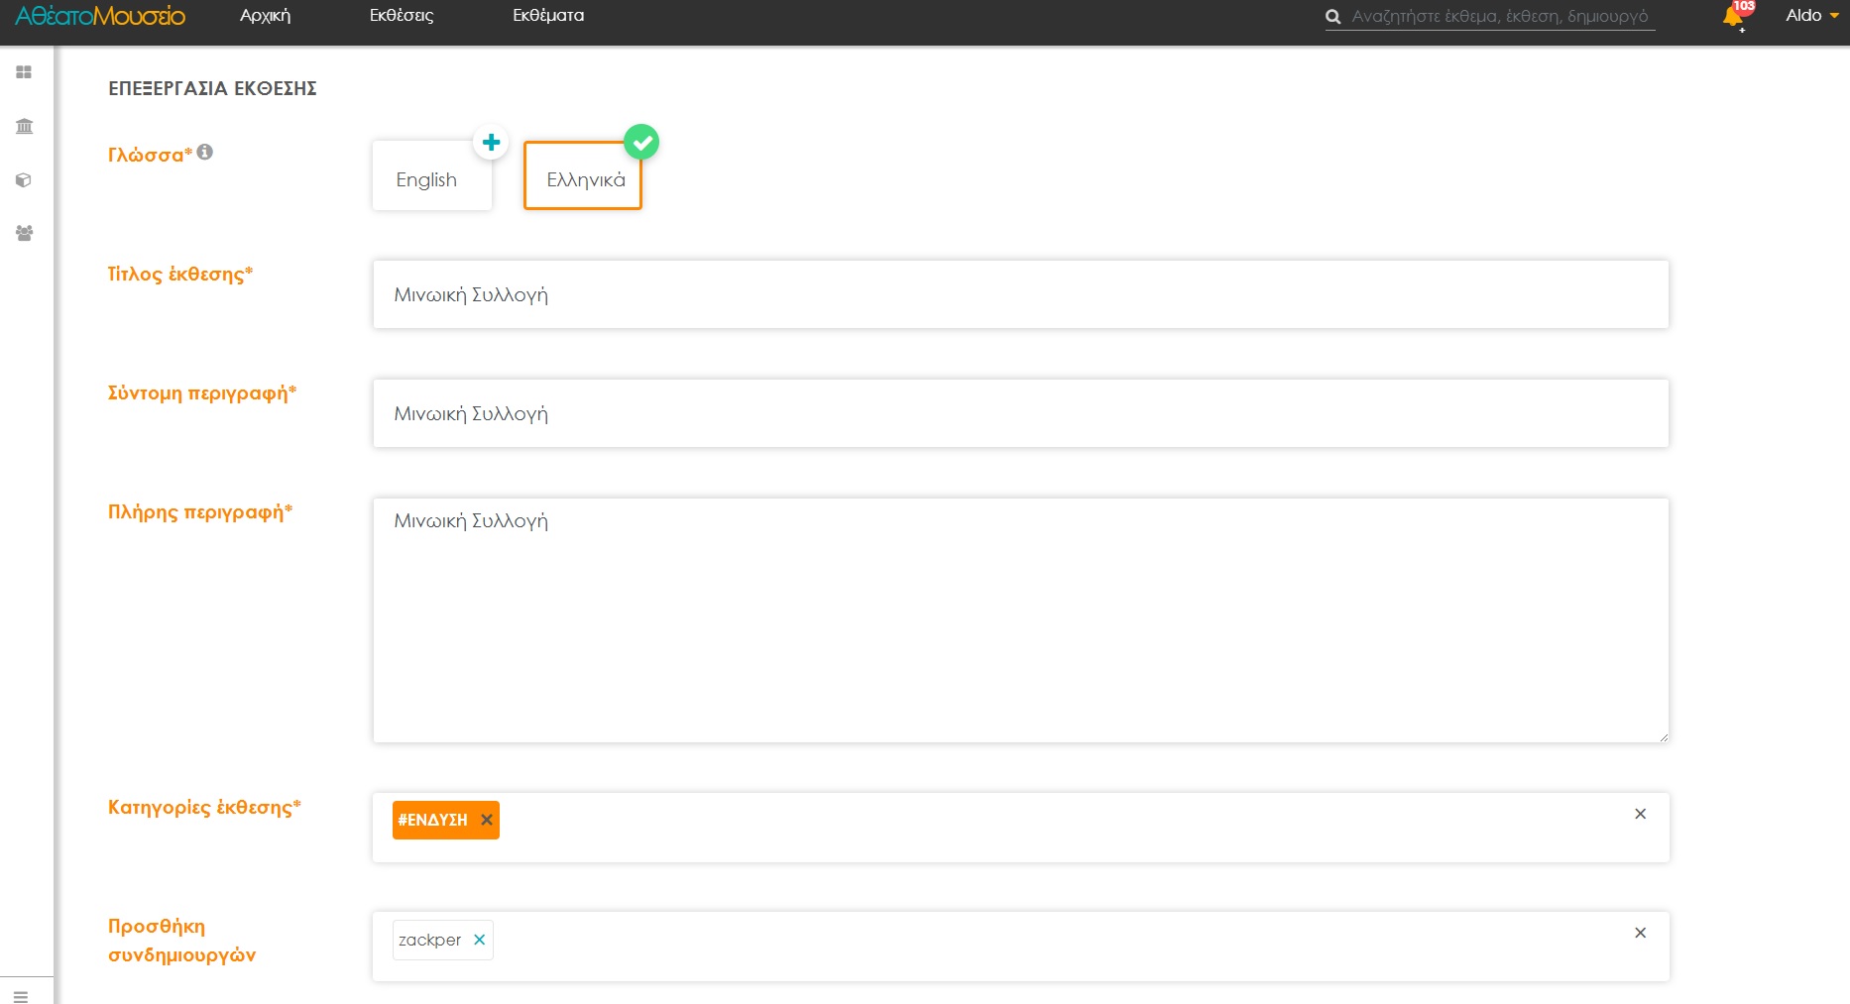The width and height of the screenshot is (1850, 1004).
Task: Open the users group icon in sidebar
Action: (x=24, y=233)
